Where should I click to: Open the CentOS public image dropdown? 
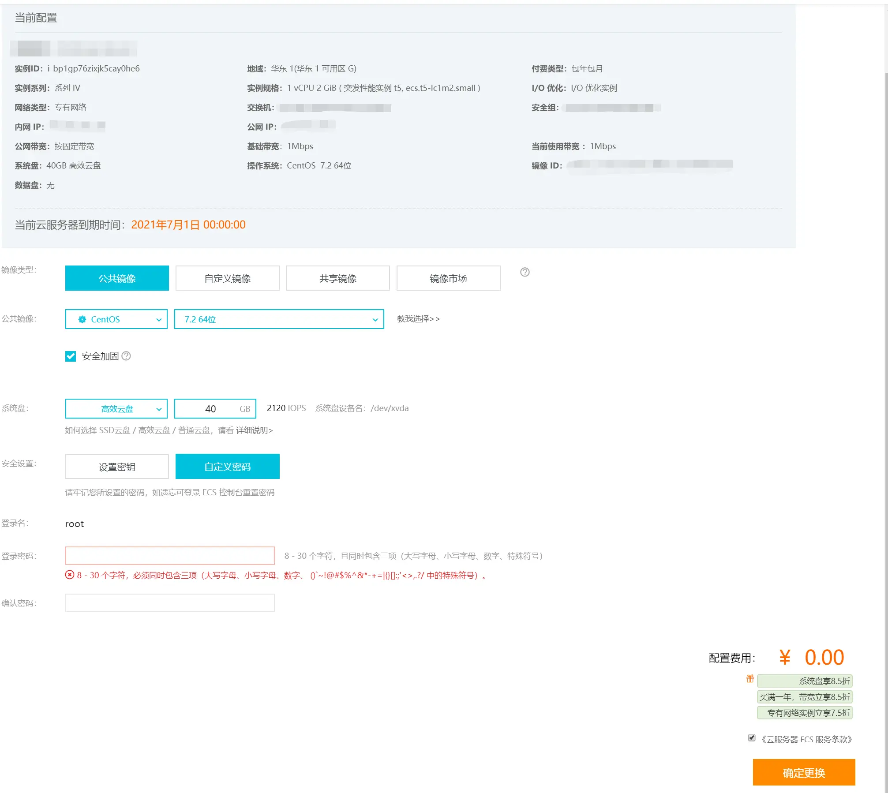tap(116, 319)
